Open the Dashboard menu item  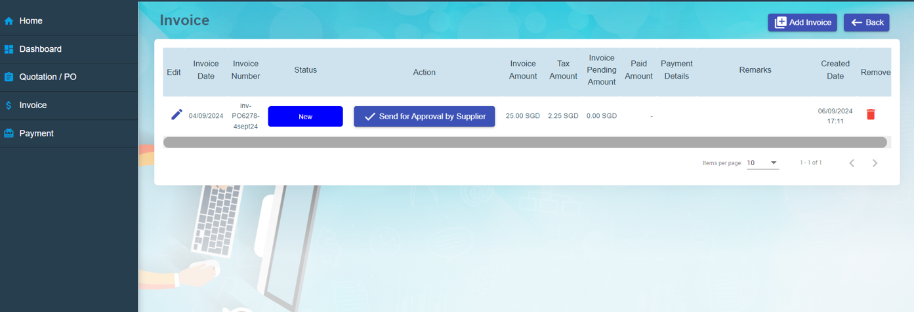(x=41, y=49)
